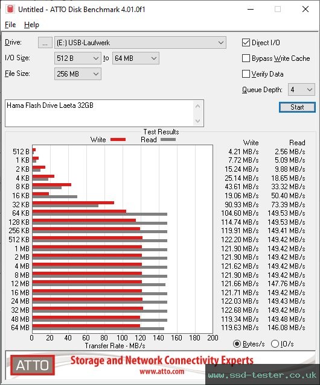
Task: Click the 16 KB write value 19.06 MB/s
Action: (242, 196)
